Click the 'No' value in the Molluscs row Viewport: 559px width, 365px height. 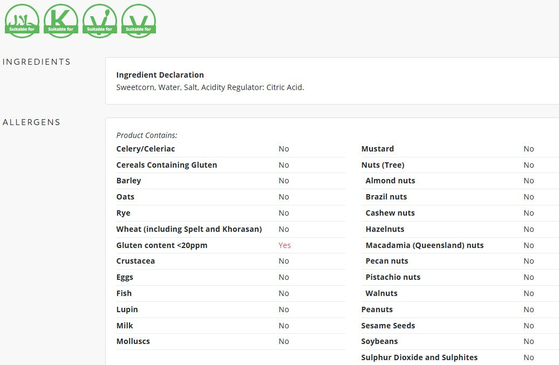(x=284, y=341)
